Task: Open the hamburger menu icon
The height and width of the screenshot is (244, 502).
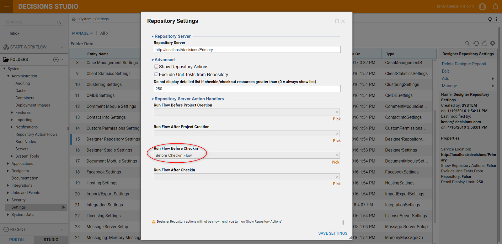Action: [x=6, y=6]
